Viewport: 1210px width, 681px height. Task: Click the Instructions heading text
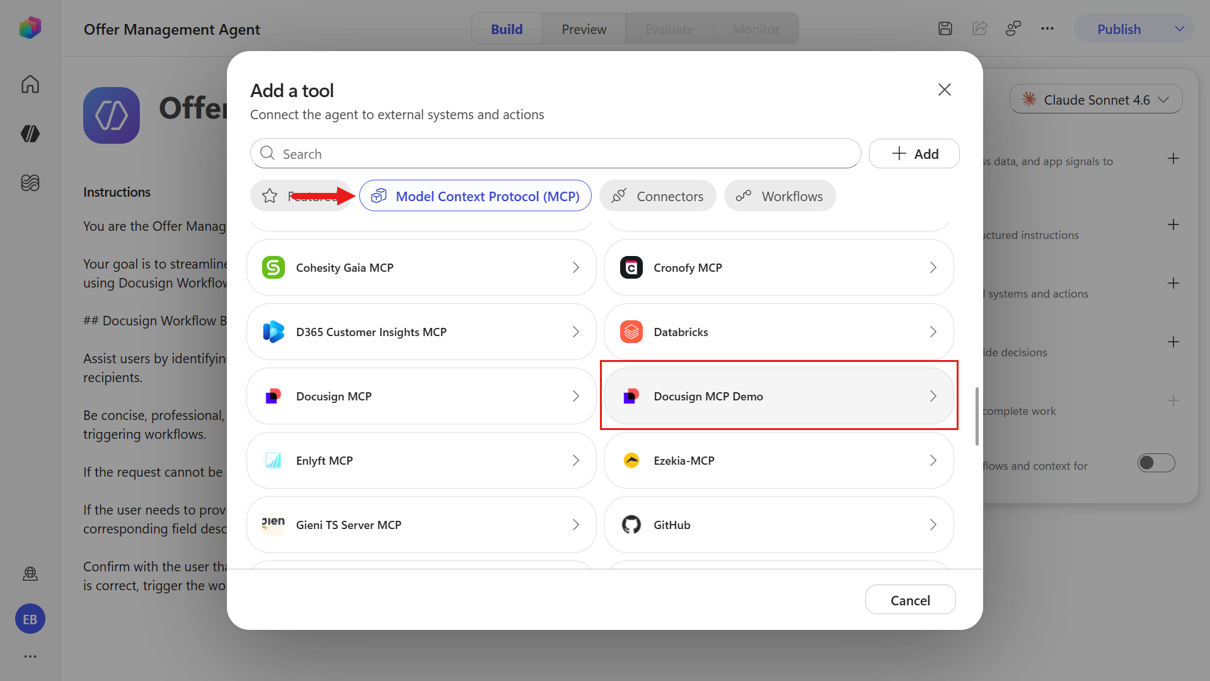(x=117, y=192)
